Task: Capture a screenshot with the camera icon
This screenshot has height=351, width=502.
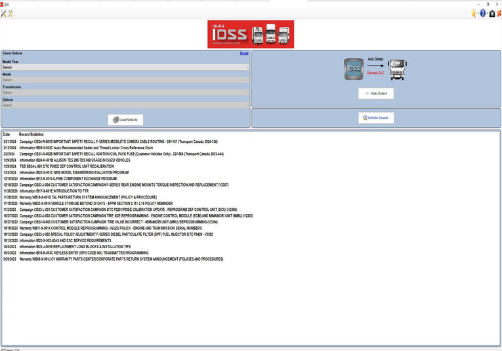Action: [492, 13]
